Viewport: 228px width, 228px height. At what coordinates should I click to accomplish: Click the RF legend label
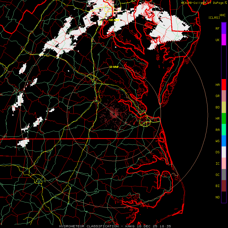tap(218, 28)
